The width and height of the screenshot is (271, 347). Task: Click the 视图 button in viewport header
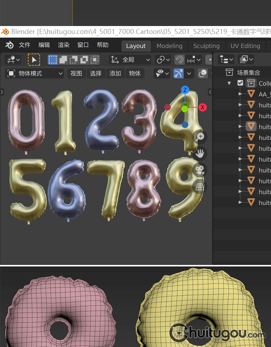(76, 73)
